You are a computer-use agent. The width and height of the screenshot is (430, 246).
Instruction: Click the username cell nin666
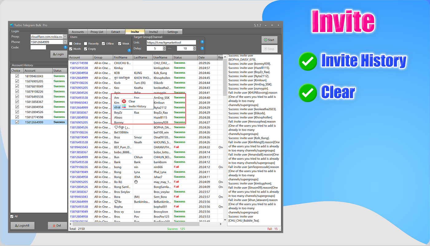click(162, 167)
